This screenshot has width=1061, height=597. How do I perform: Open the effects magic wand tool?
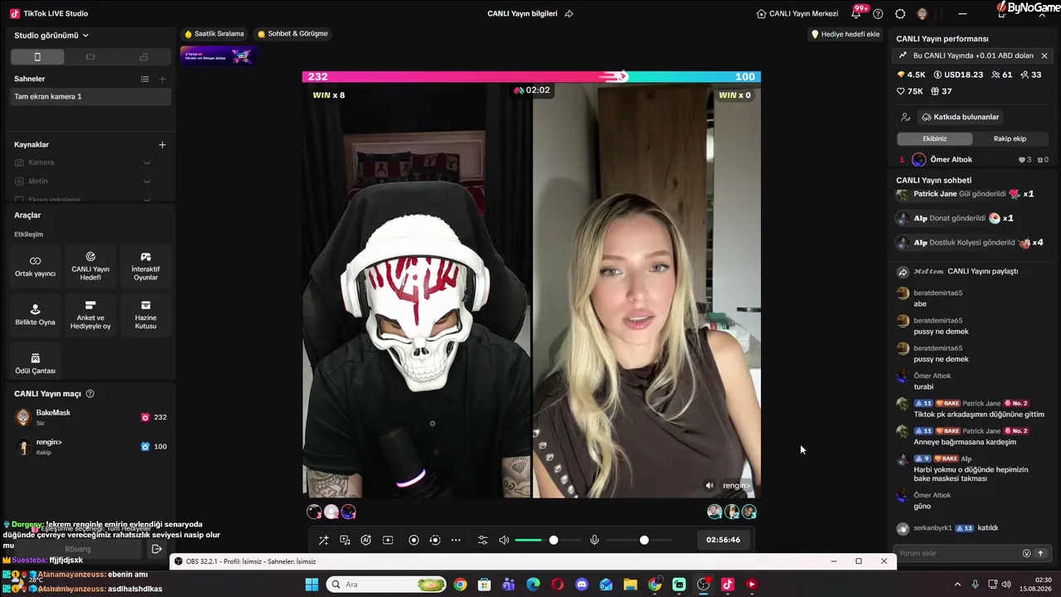point(324,540)
